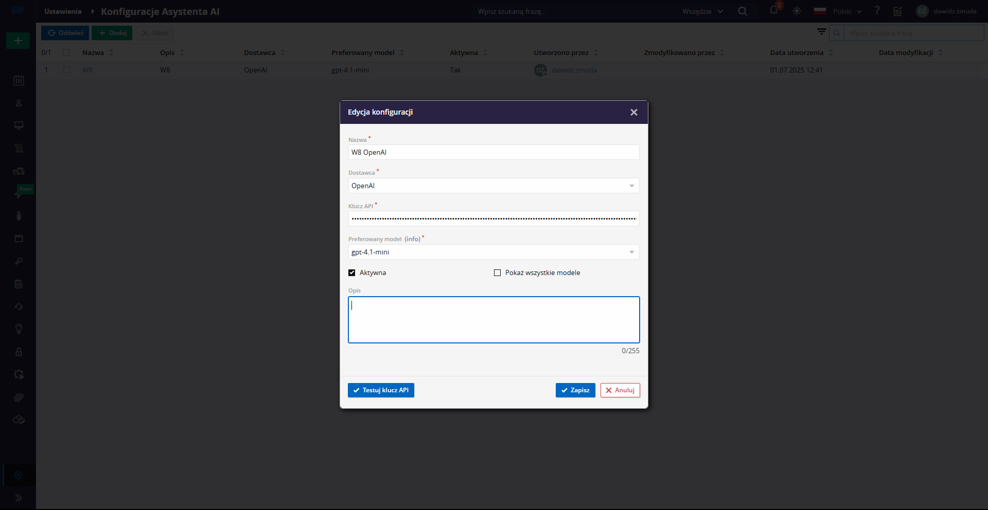This screenshot has width=988, height=510.
Task: Click the Testuj klucz API button
Action: coord(381,390)
